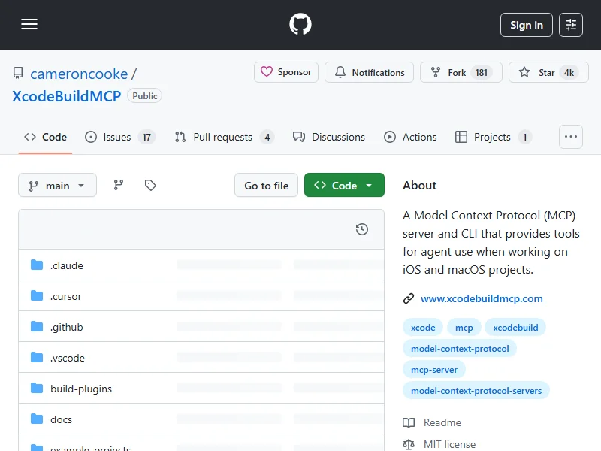Open commit history clock icon
The image size is (601, 451).
tap(361, 229)
